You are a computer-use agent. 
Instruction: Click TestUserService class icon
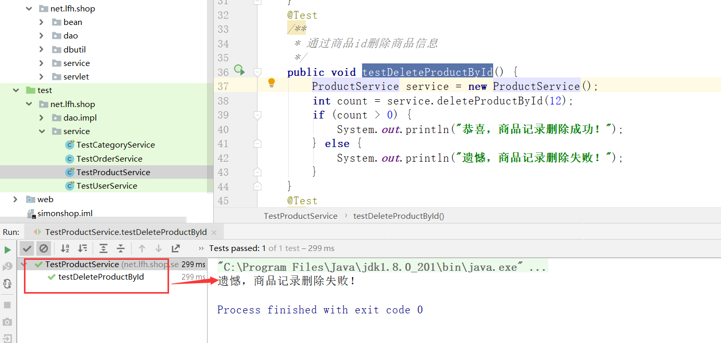coord(70,186)
